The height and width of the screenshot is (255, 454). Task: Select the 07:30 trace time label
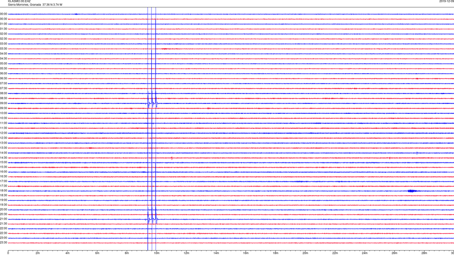(3, 88)
